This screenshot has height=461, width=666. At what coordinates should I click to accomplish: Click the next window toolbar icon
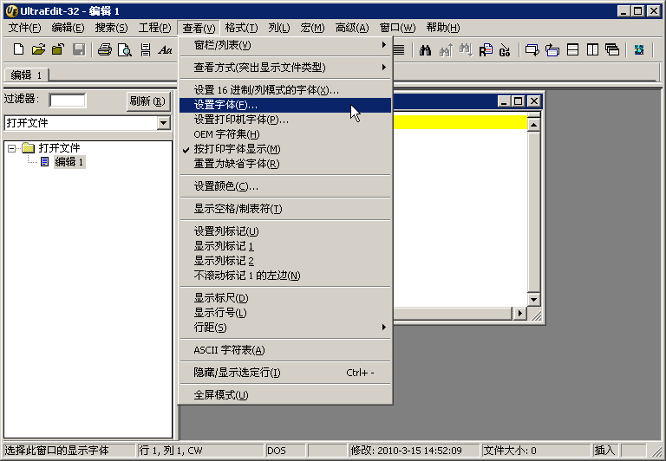point(532,50)
